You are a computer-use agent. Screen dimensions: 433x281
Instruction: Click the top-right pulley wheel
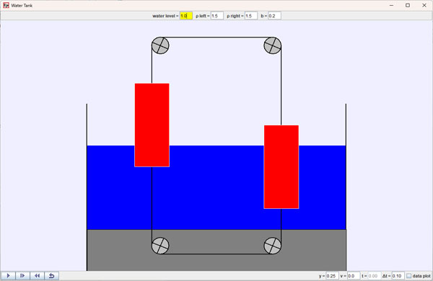[x=273, y=45]
